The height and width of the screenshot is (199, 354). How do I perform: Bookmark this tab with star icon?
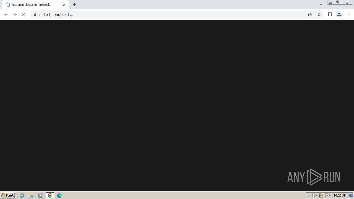319,14
